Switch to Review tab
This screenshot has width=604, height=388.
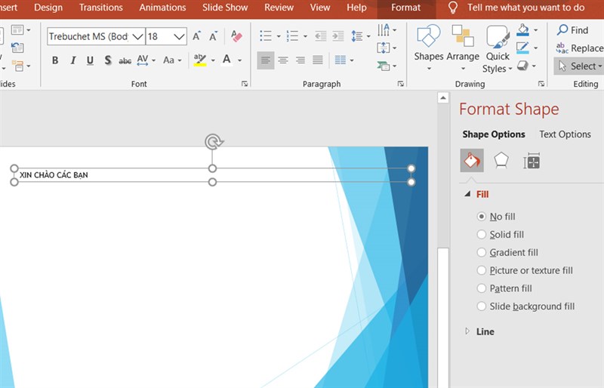[x=279, y=8]
